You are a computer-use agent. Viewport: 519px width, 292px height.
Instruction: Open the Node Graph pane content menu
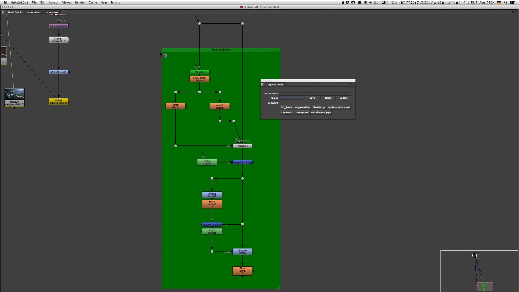point(3,12)
